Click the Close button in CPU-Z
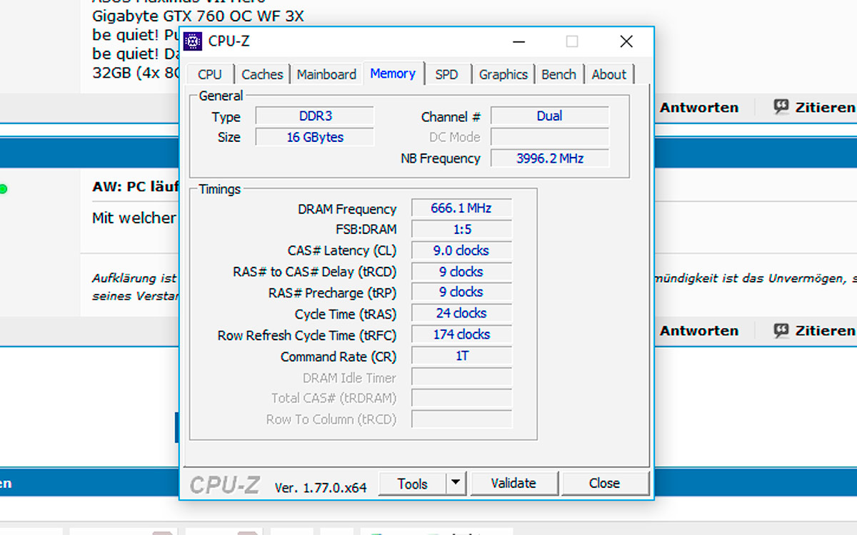The image size is (857, 535). (x=604, y=484)
